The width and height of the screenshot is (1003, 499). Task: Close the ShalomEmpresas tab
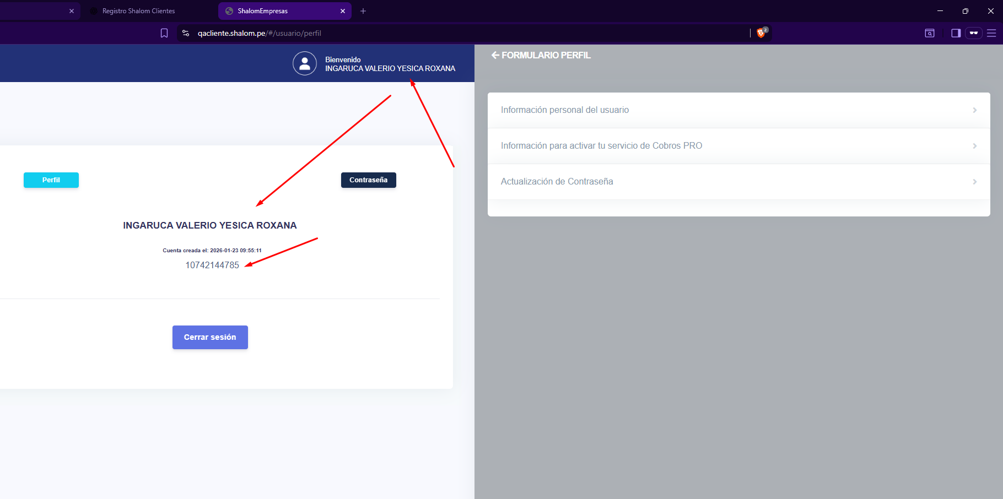[x=343, y=11]
